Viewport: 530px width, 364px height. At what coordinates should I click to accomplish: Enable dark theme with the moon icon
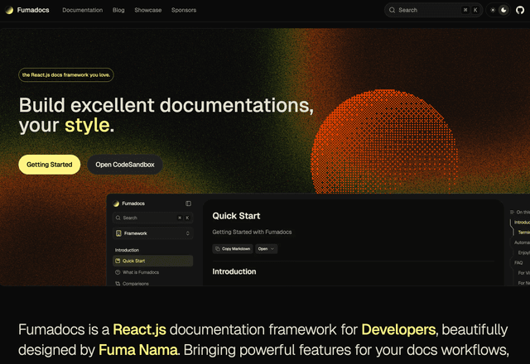(503, 10)
